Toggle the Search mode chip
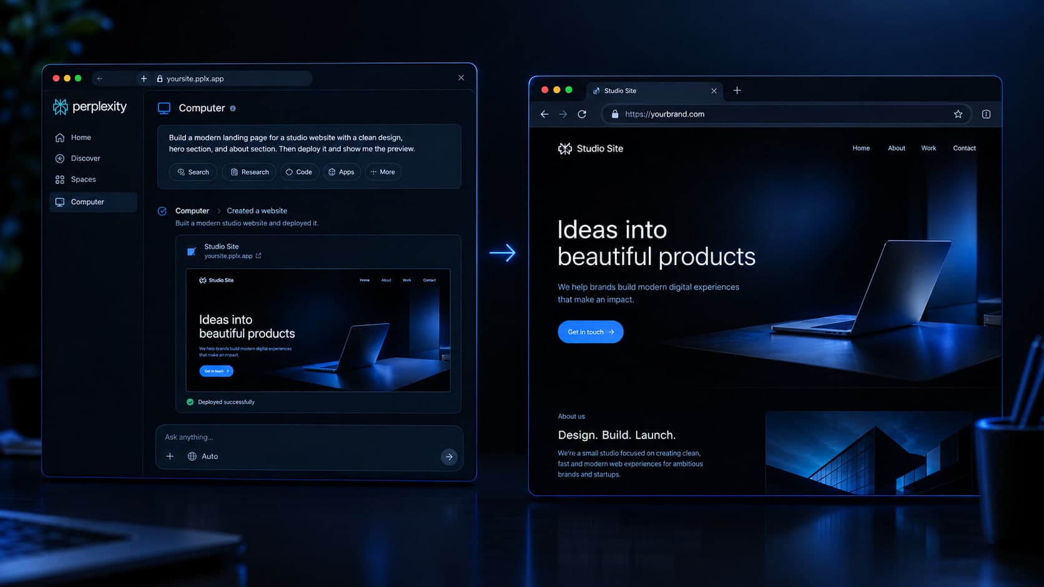1044x587 pixels. pyautogui.click(x=193, y=172)
